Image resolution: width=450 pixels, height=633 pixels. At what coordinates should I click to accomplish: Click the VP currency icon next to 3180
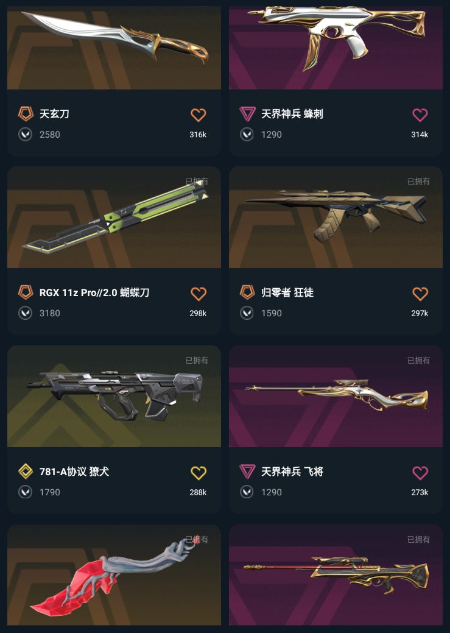26,313
